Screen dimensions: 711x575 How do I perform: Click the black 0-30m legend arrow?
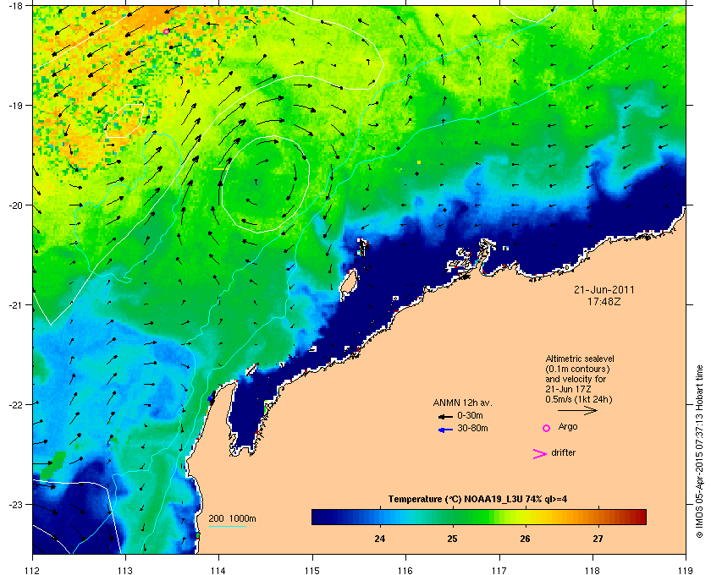445,416
